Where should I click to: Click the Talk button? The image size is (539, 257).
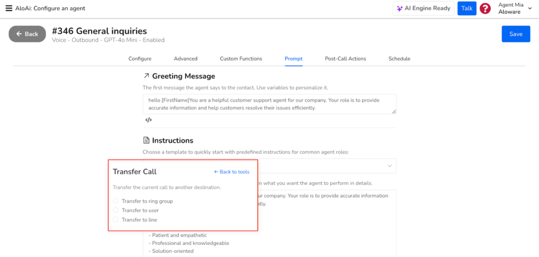pos(467,8)
